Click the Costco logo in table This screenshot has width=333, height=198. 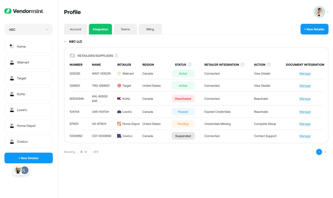coord(119,136)
